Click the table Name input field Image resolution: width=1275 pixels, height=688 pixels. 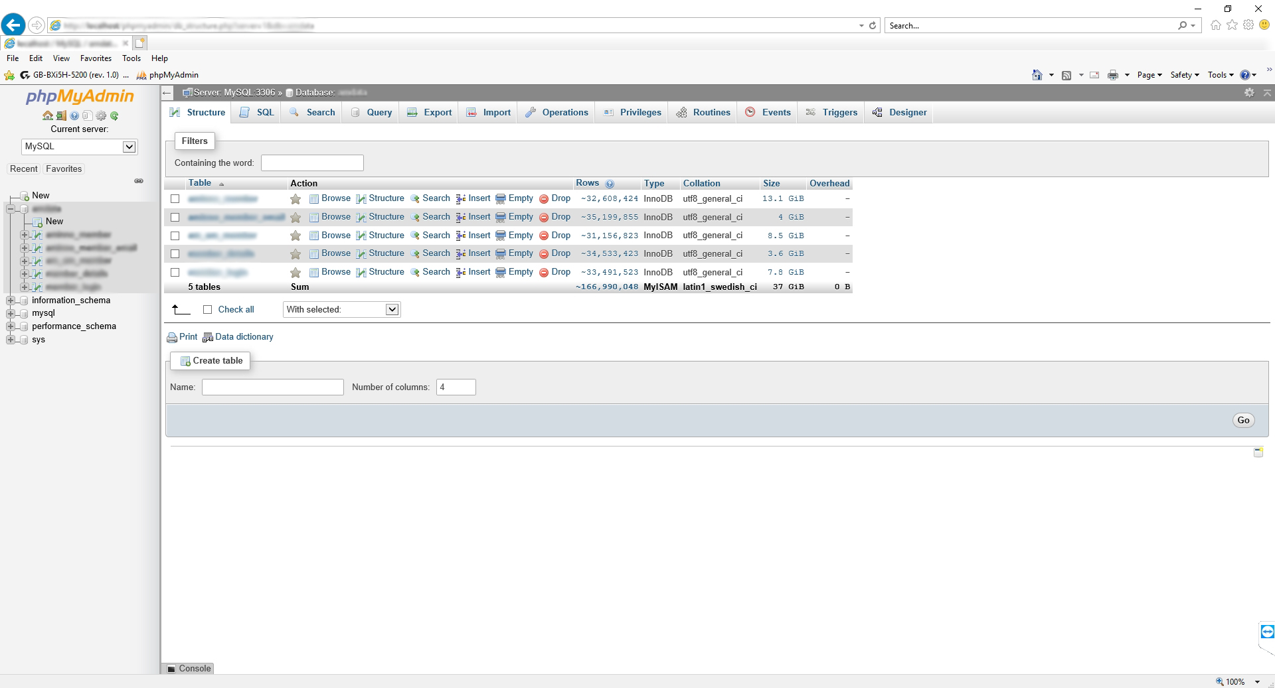(272, 387)
